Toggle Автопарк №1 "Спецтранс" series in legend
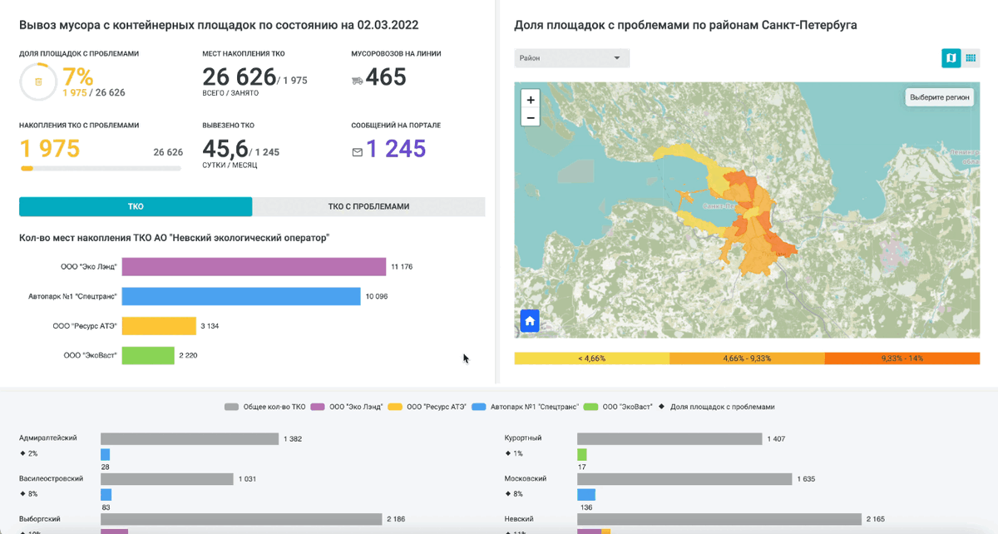 [x=524, y=407]
